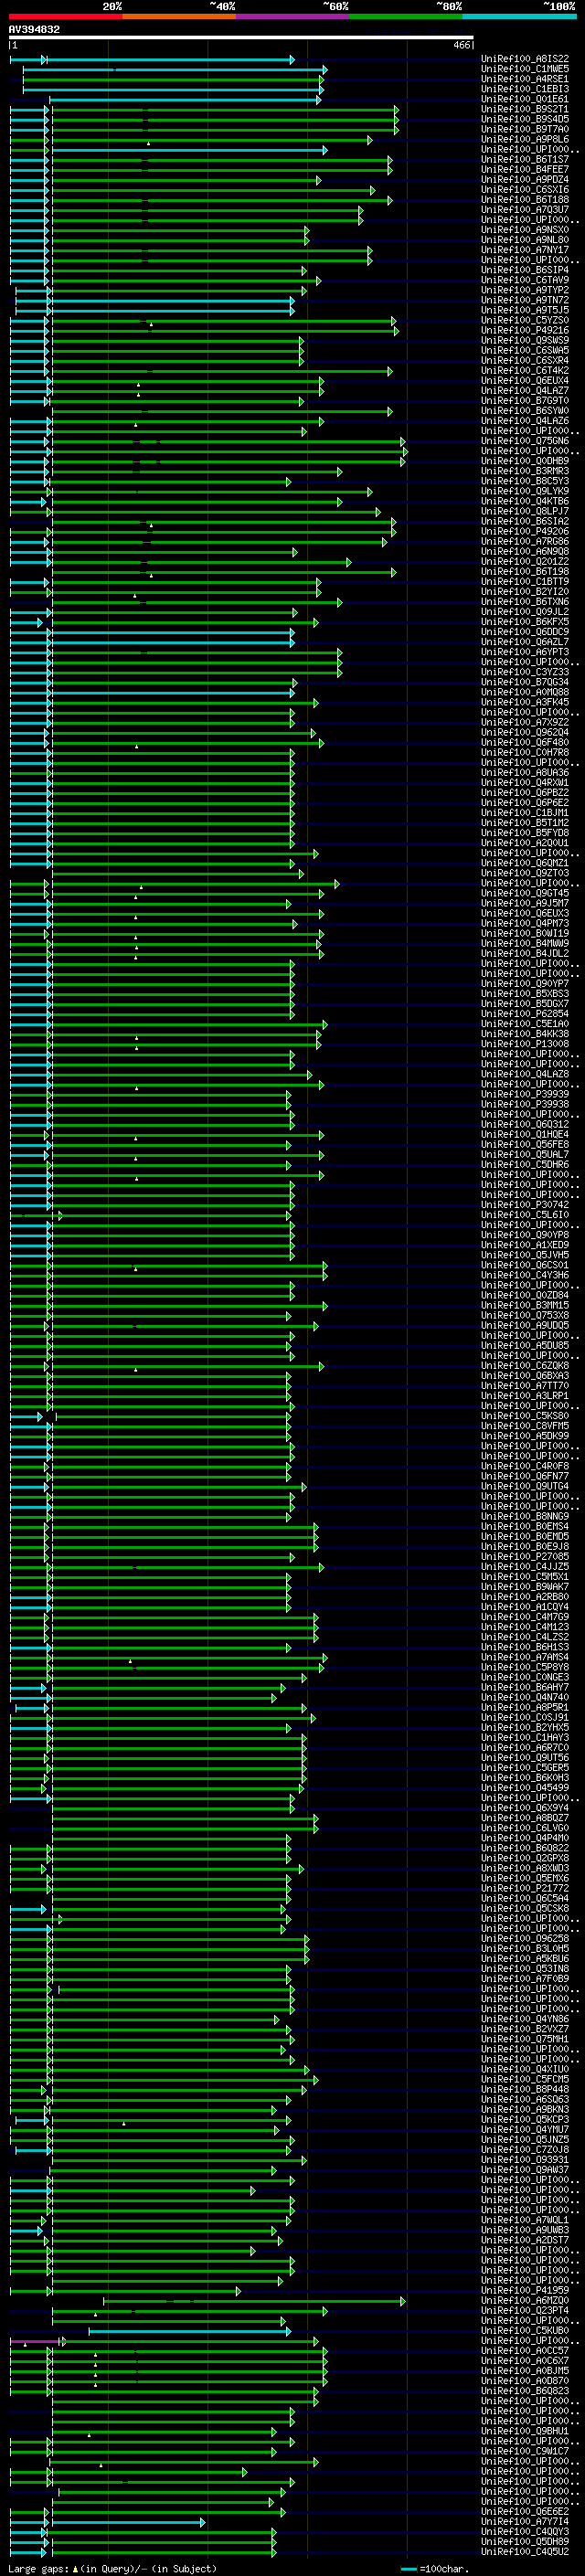
Task: Open hit UniRef100_Q01E61
Action: (x=525, y=99)
